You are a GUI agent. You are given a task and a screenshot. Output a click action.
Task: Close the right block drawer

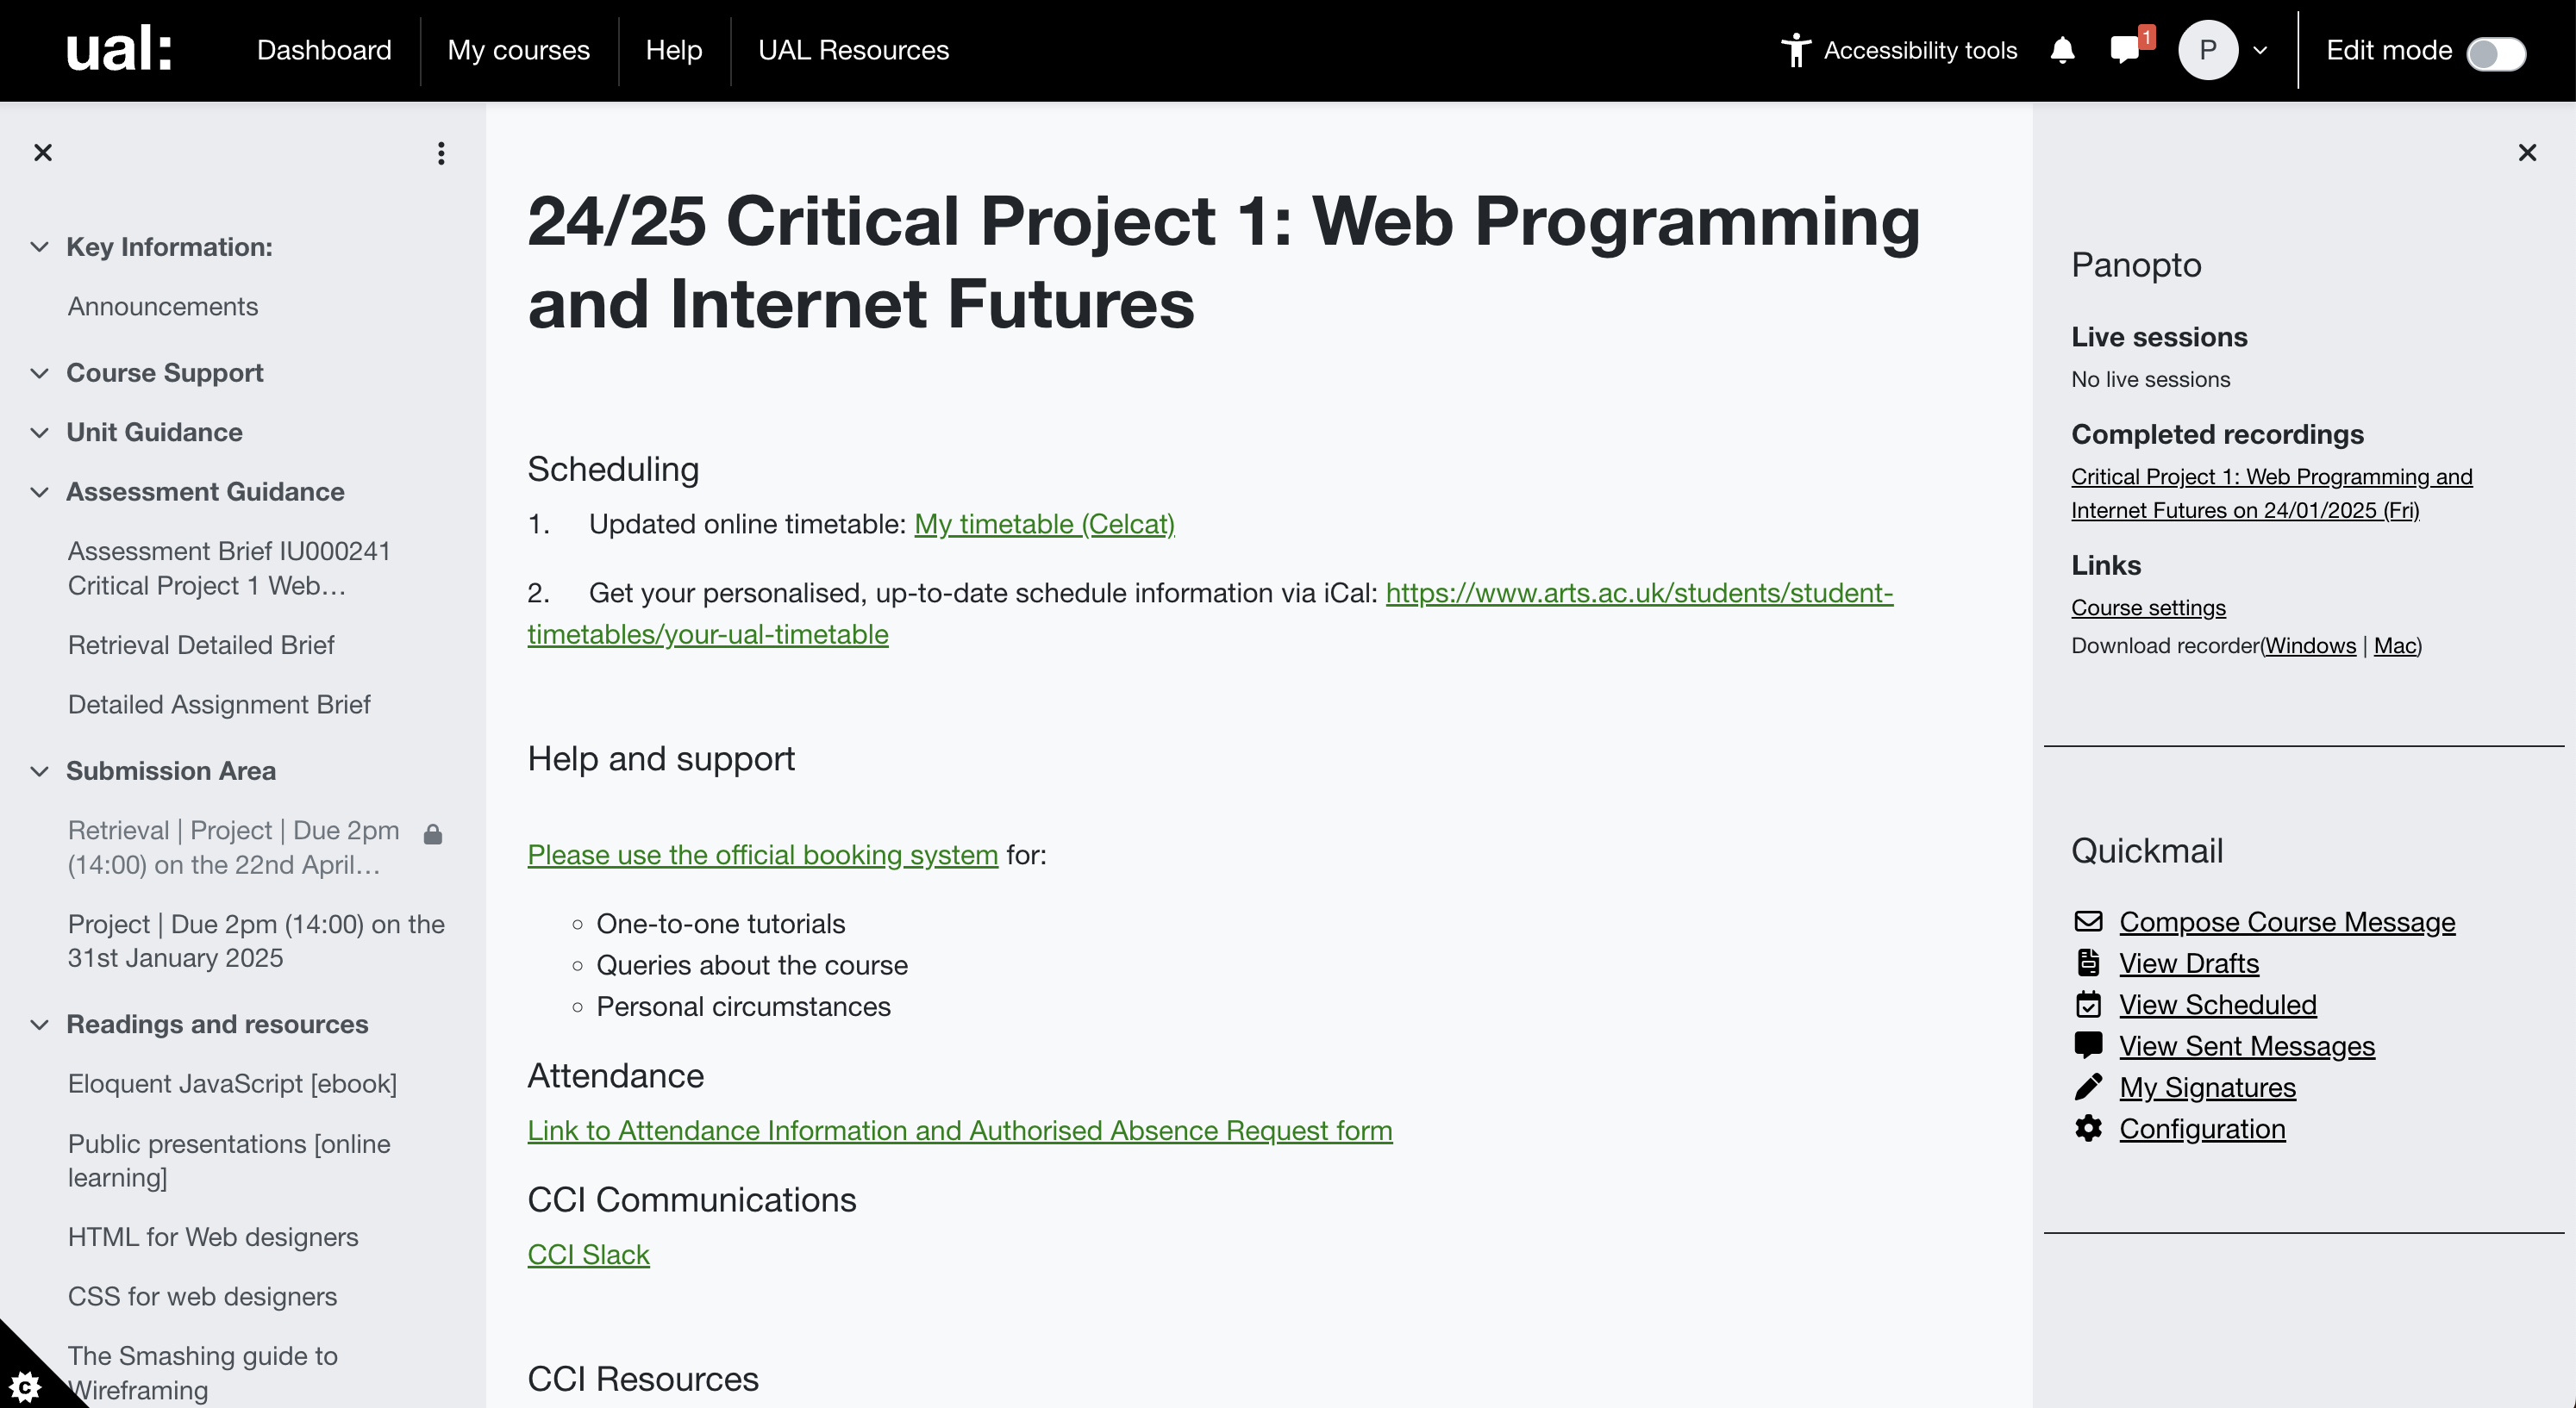[2527, 153]
